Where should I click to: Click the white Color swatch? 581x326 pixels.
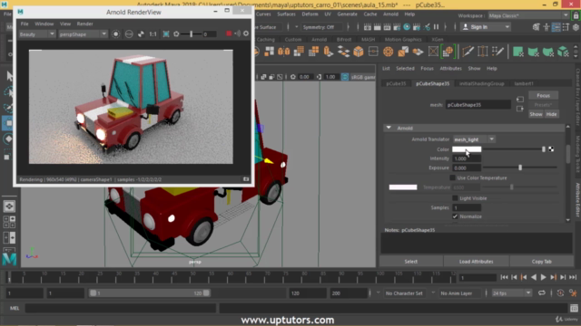[x=467, y=149]
